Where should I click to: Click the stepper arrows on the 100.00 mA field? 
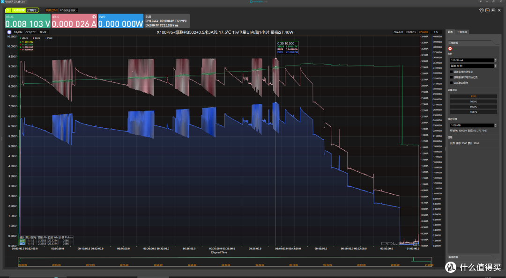(x=495, y=60)
